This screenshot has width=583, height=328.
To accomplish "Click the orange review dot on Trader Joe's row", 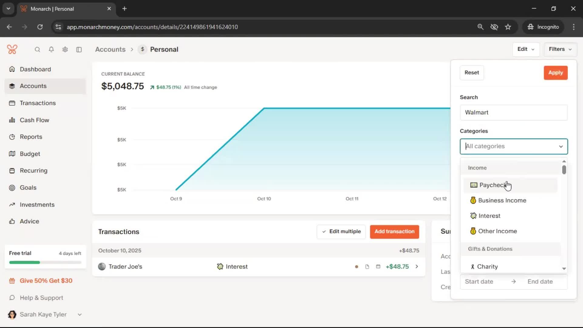I will [356, 267].
